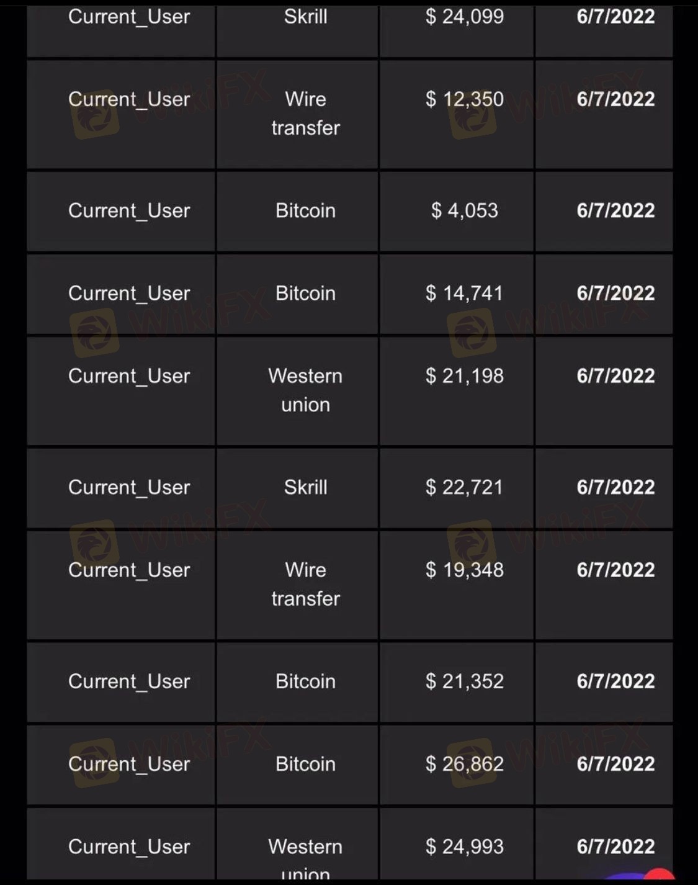This screenshot has width=698, height=885.
Task: Click the 6/7/2022 date in $ 19,348 row
Action: pyautogui.click(x=615, y=570)
